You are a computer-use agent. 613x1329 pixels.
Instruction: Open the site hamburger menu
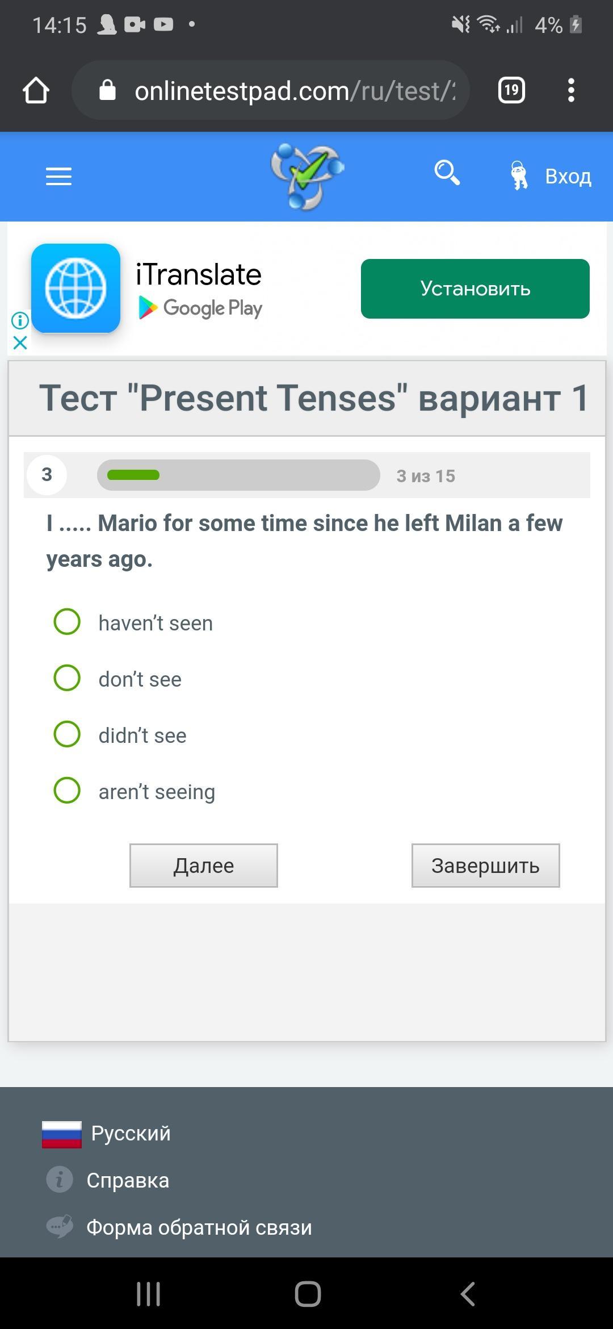(x=58, y=176)
